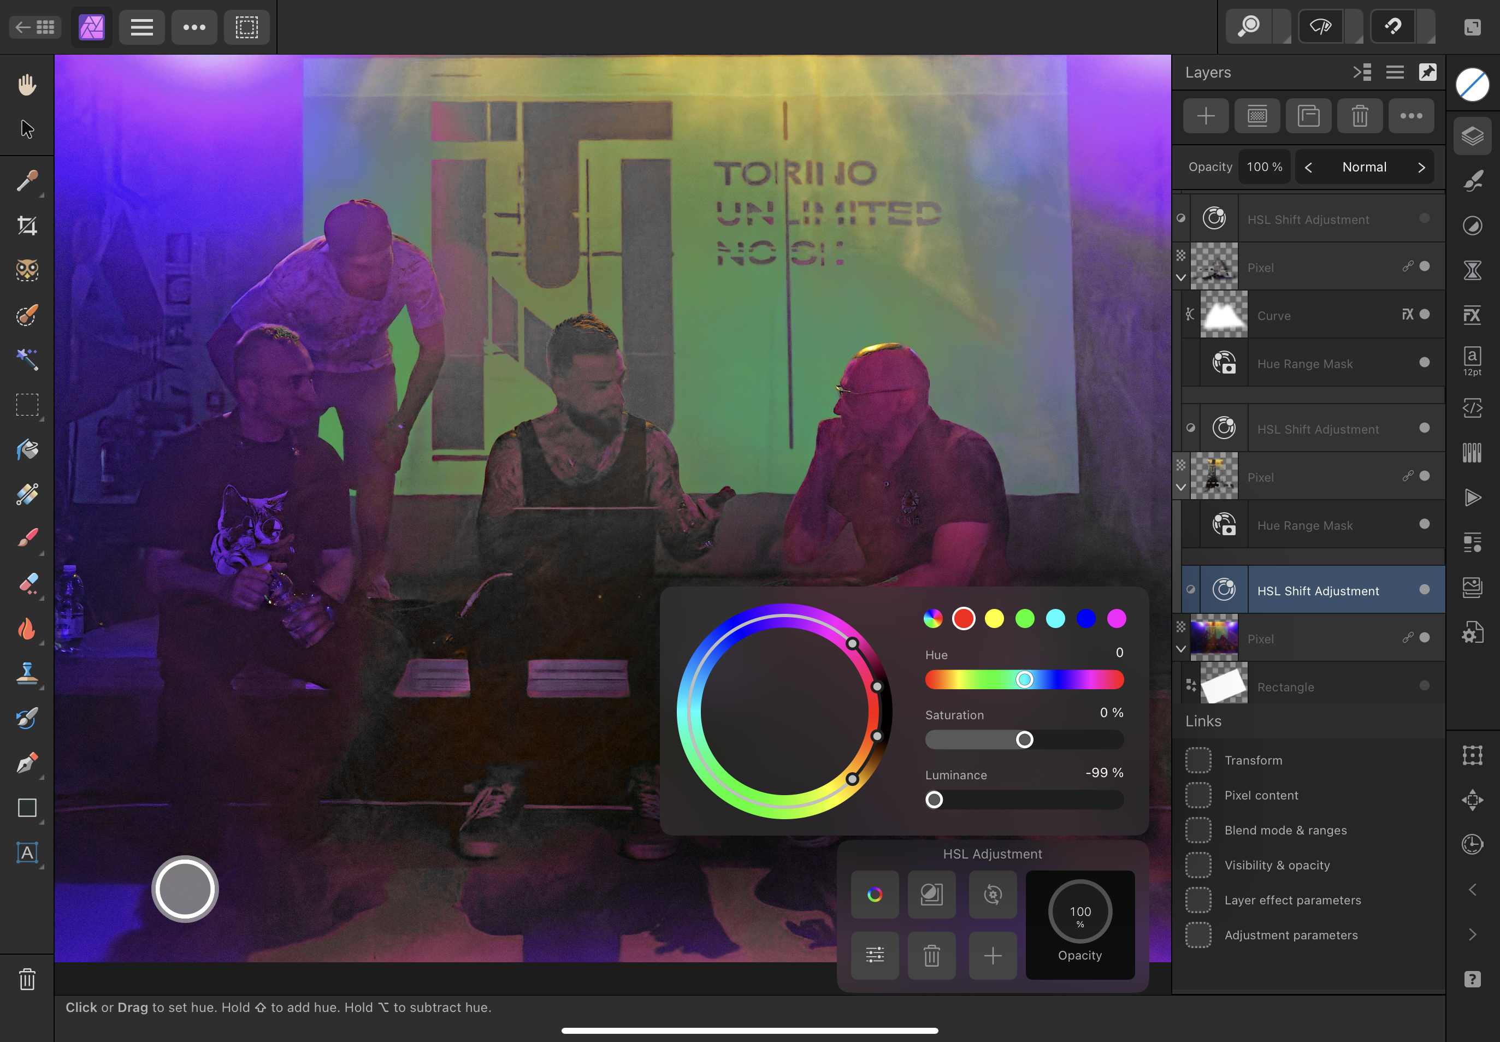Screen dimensions: 1500x1042
Task: Open the Layer FX studio
Action: [1473, 315]
